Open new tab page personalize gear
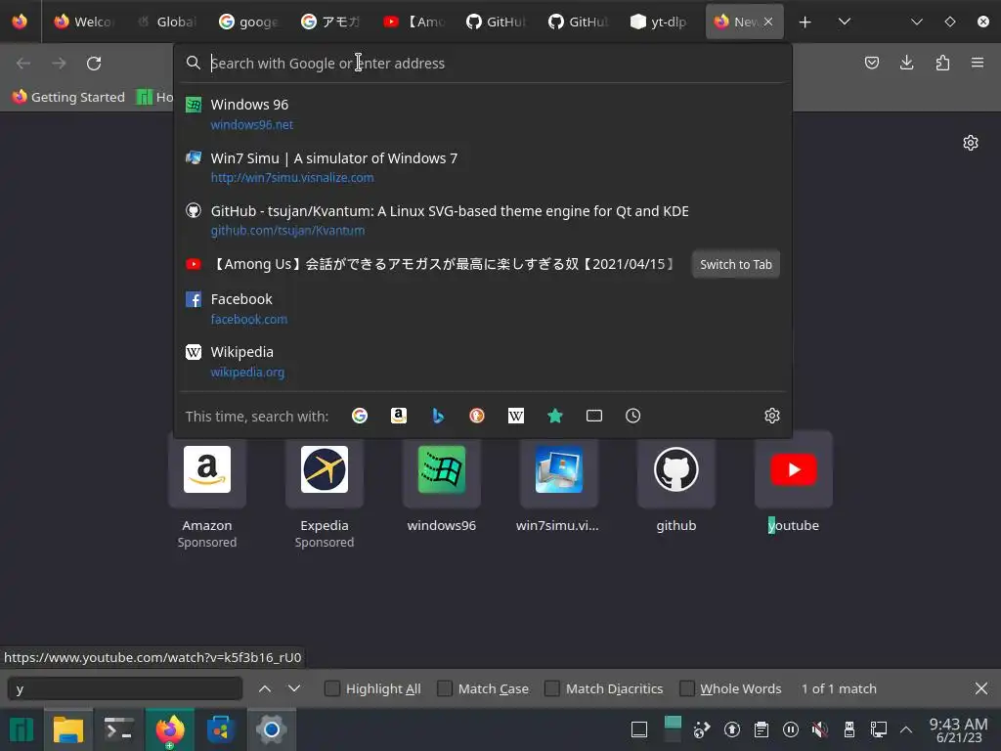 coord(971,143)
